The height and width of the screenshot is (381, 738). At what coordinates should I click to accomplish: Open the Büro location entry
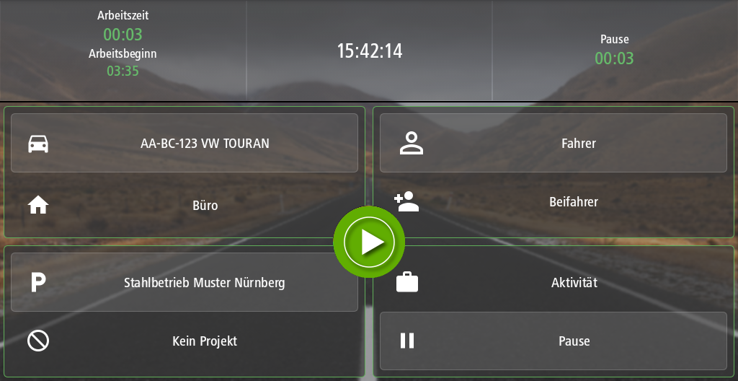(x=184, y=206)
